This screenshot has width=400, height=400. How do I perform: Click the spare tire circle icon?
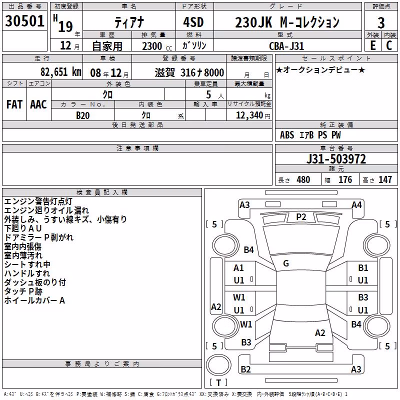218,365
